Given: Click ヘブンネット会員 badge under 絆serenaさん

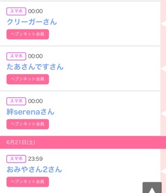Looking at the screenshot, I should [x=28, y=124].
